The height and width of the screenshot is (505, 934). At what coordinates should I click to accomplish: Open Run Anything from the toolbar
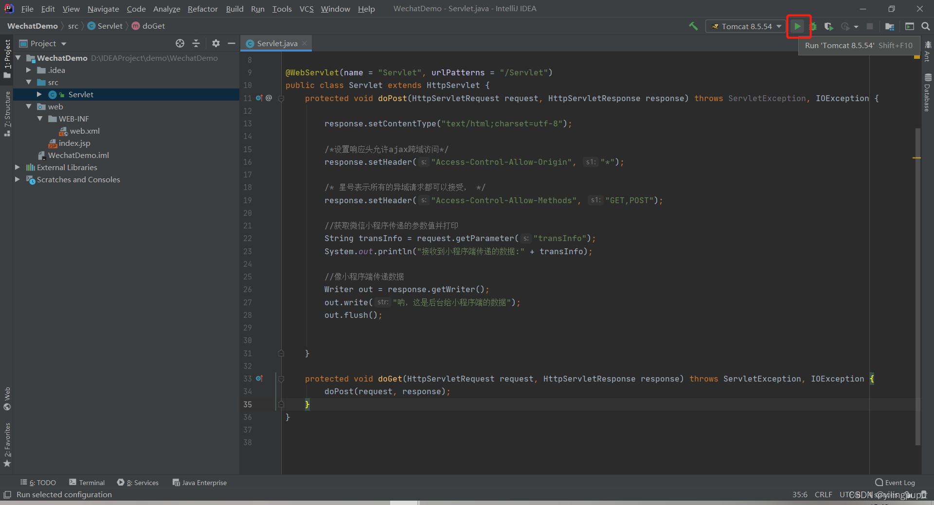tap(909, 26)
